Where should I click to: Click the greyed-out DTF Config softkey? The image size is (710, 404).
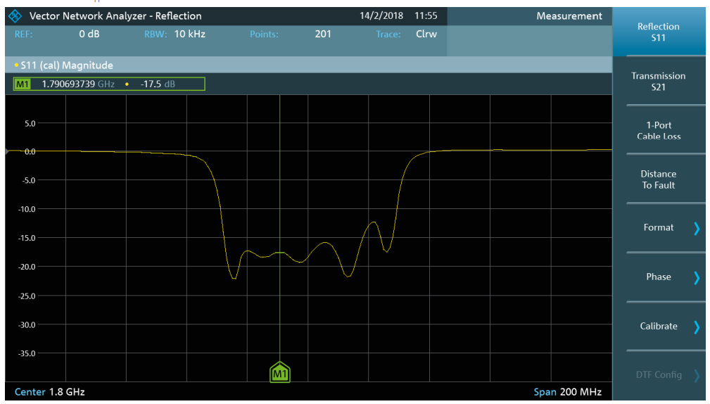658,375
